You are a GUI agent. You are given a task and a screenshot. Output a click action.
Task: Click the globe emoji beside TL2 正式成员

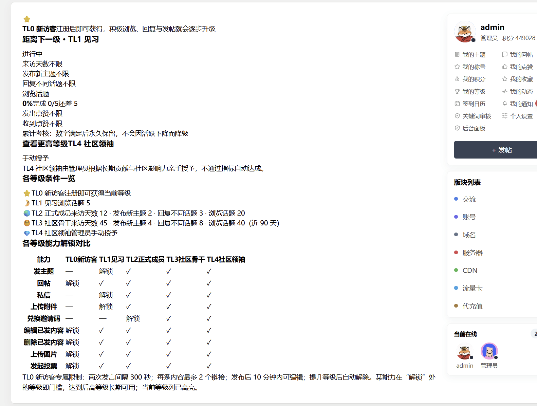pos(27,213)
